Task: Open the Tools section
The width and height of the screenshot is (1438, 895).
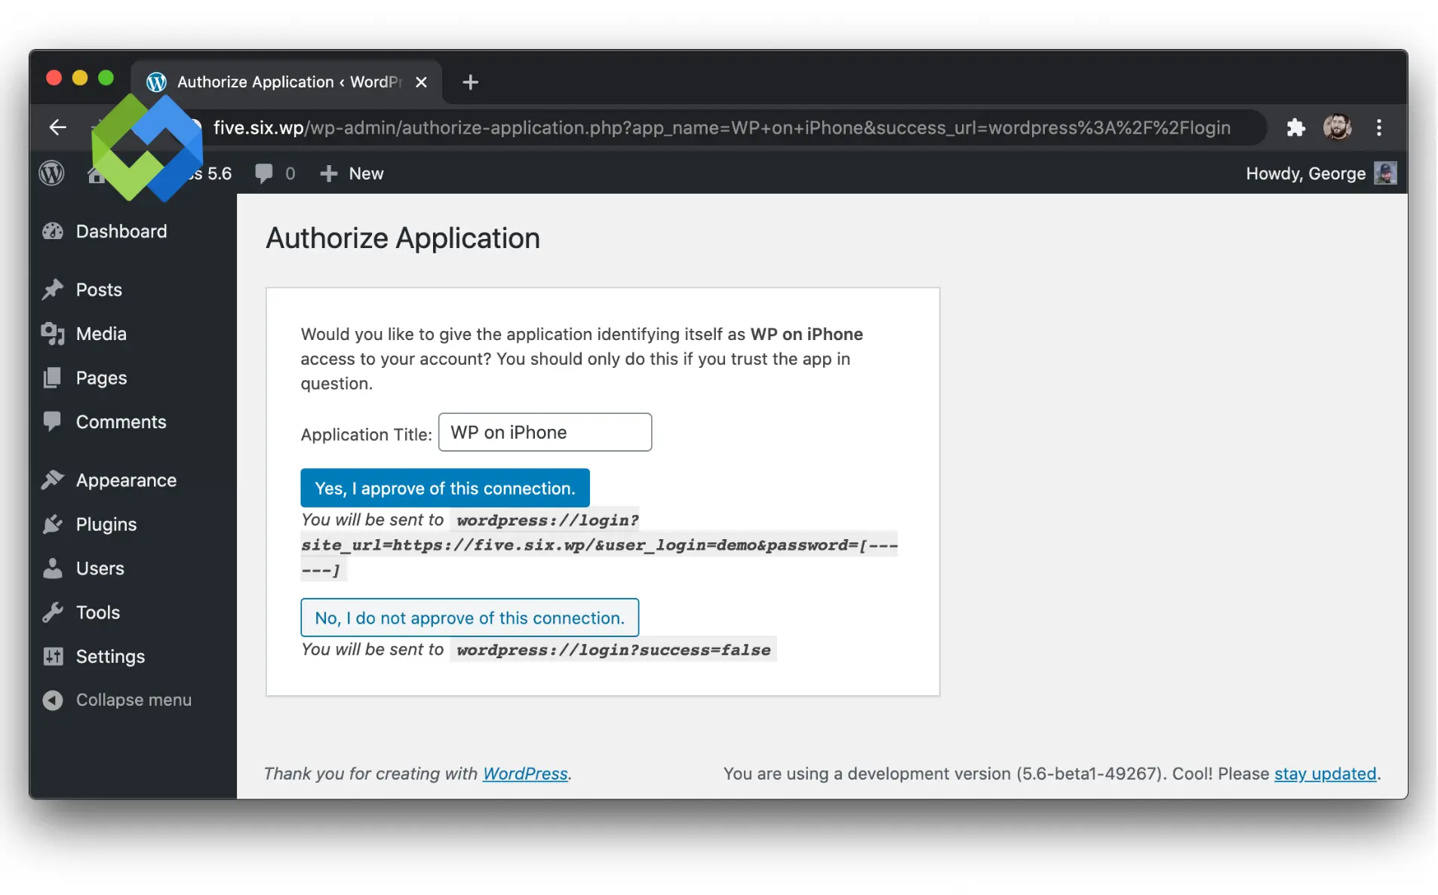Action: pyautogui.click(x=97, y=612)
